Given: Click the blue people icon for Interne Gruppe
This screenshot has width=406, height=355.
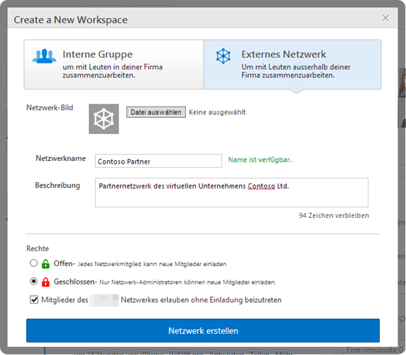Looking at the screenshot, I should [44, 56].
